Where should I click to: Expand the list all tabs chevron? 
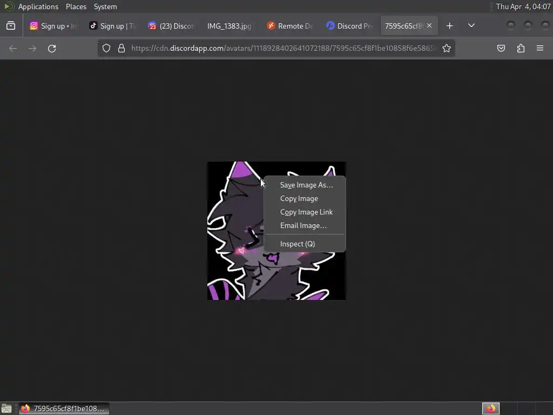[471, 26]
